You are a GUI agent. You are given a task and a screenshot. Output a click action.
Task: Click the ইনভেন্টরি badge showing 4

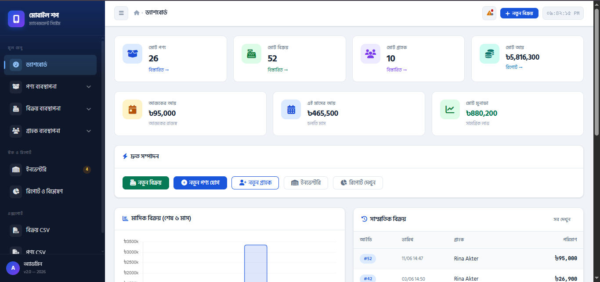click(87, 169)
